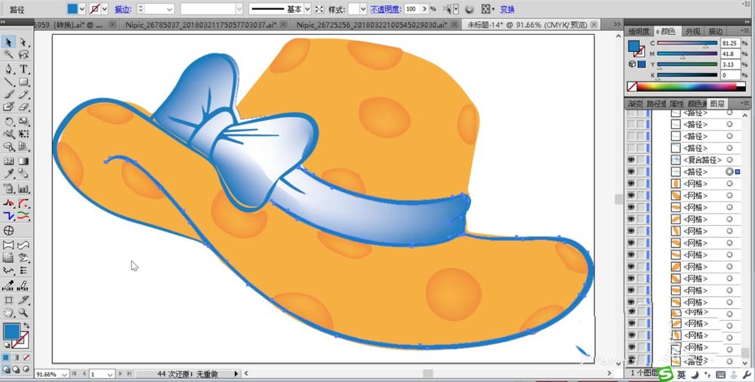755x382 pixels.
Task: Select the Direct Selection (white arrow) tool
Action: pos(23,42)
